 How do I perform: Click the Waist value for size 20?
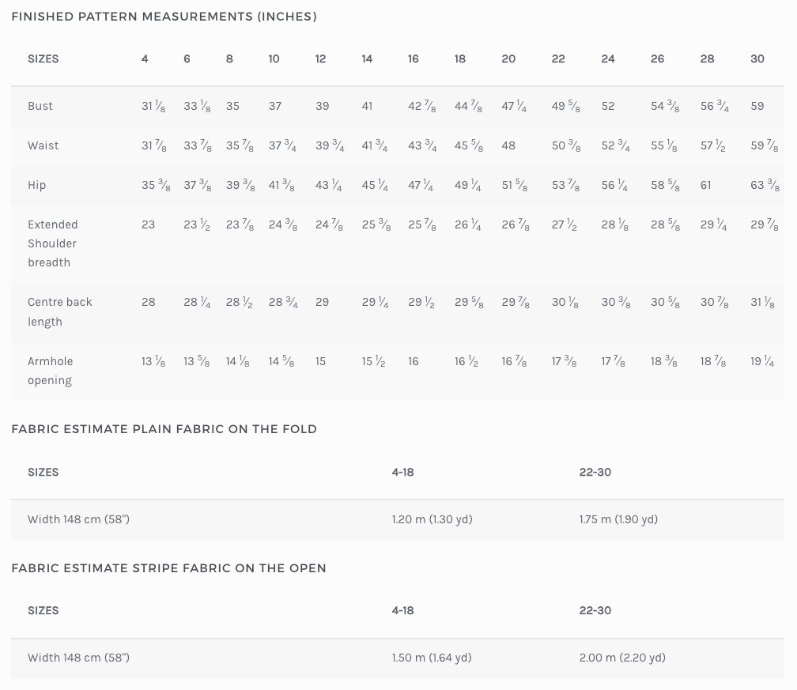pos(508,145)
